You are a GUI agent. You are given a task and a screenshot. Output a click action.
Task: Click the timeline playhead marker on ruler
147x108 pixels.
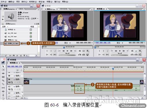point(113,69)
